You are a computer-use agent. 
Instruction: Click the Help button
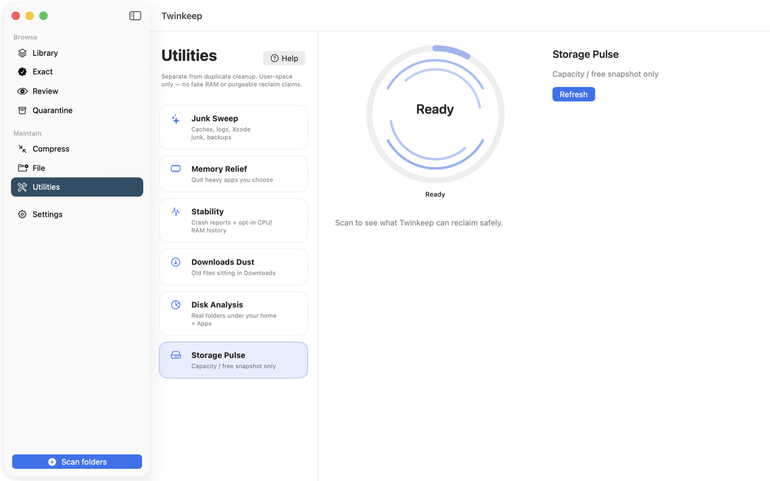[284, 58]
